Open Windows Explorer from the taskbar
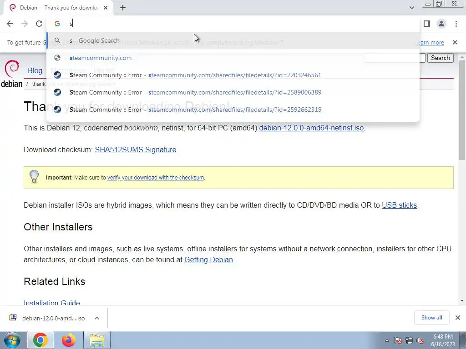 point(97,340)
